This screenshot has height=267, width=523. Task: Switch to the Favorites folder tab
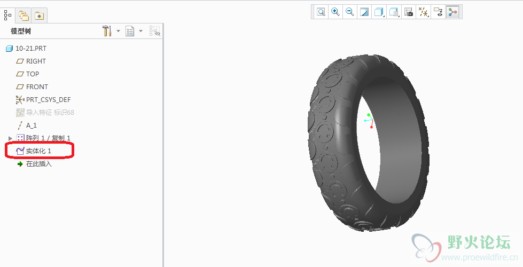click(x=40, y=15)
